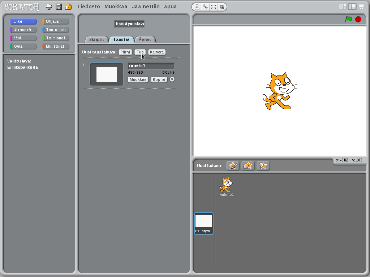Select the Hahmo1 sprite thumbnail
Viewport: 370px width, 277px height.
pyautogui.click(x=226, y=186)
